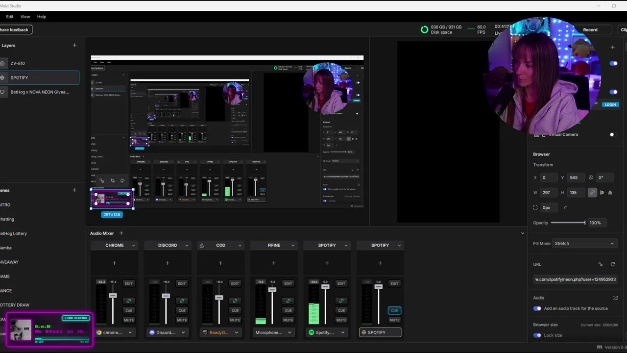This screenshot has height=353, width=627.
Task: Toggle the link icon on FIFINE channel
Action: tap(288, 301)
